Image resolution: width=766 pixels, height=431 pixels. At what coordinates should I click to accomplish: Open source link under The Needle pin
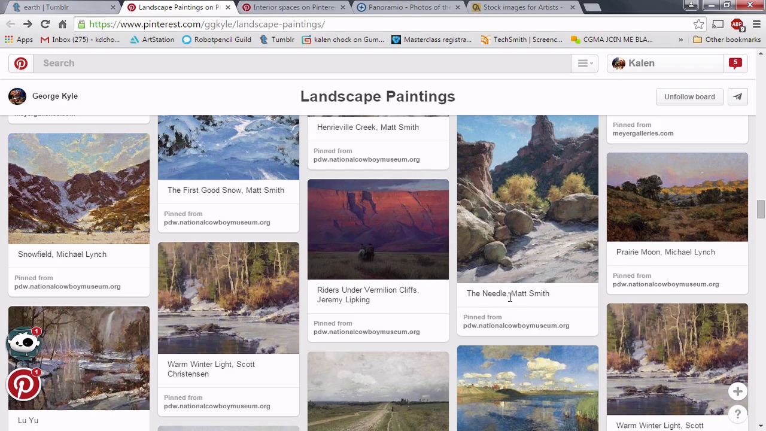pos(516,326)
